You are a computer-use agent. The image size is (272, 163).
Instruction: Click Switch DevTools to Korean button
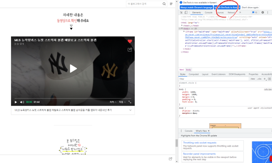point(227,7)
